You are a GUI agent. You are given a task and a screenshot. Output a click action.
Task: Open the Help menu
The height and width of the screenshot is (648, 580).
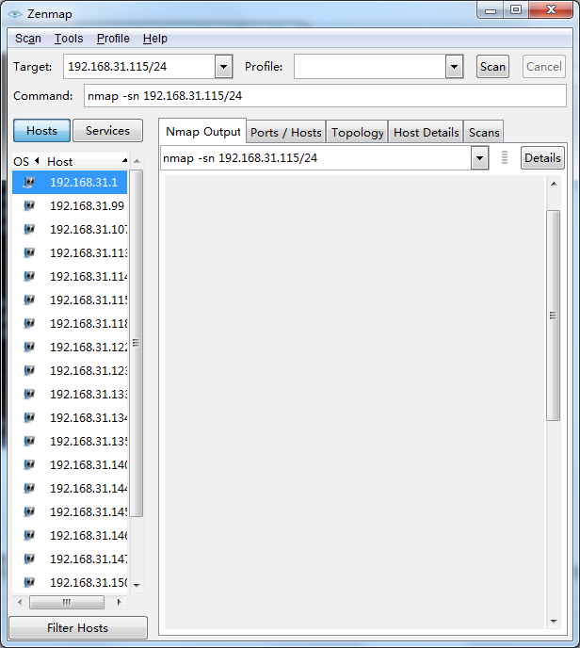click(x=155, y=39)
